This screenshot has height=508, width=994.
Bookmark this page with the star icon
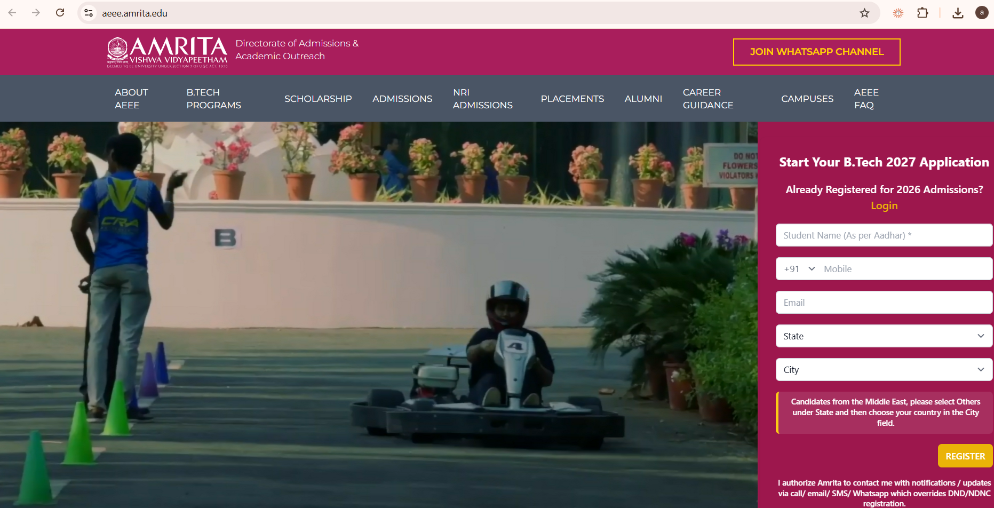(864, 13)
